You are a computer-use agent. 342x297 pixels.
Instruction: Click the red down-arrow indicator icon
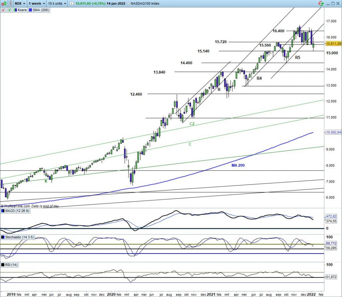coord(3,10)
